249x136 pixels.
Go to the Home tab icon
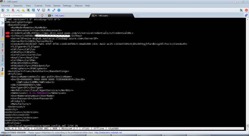[42, 15]
